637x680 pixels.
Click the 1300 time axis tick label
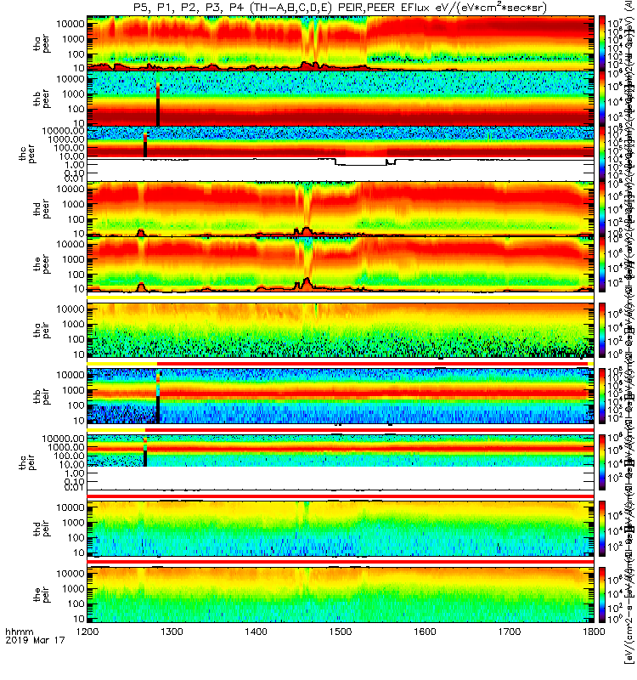(x=172, y=632)
